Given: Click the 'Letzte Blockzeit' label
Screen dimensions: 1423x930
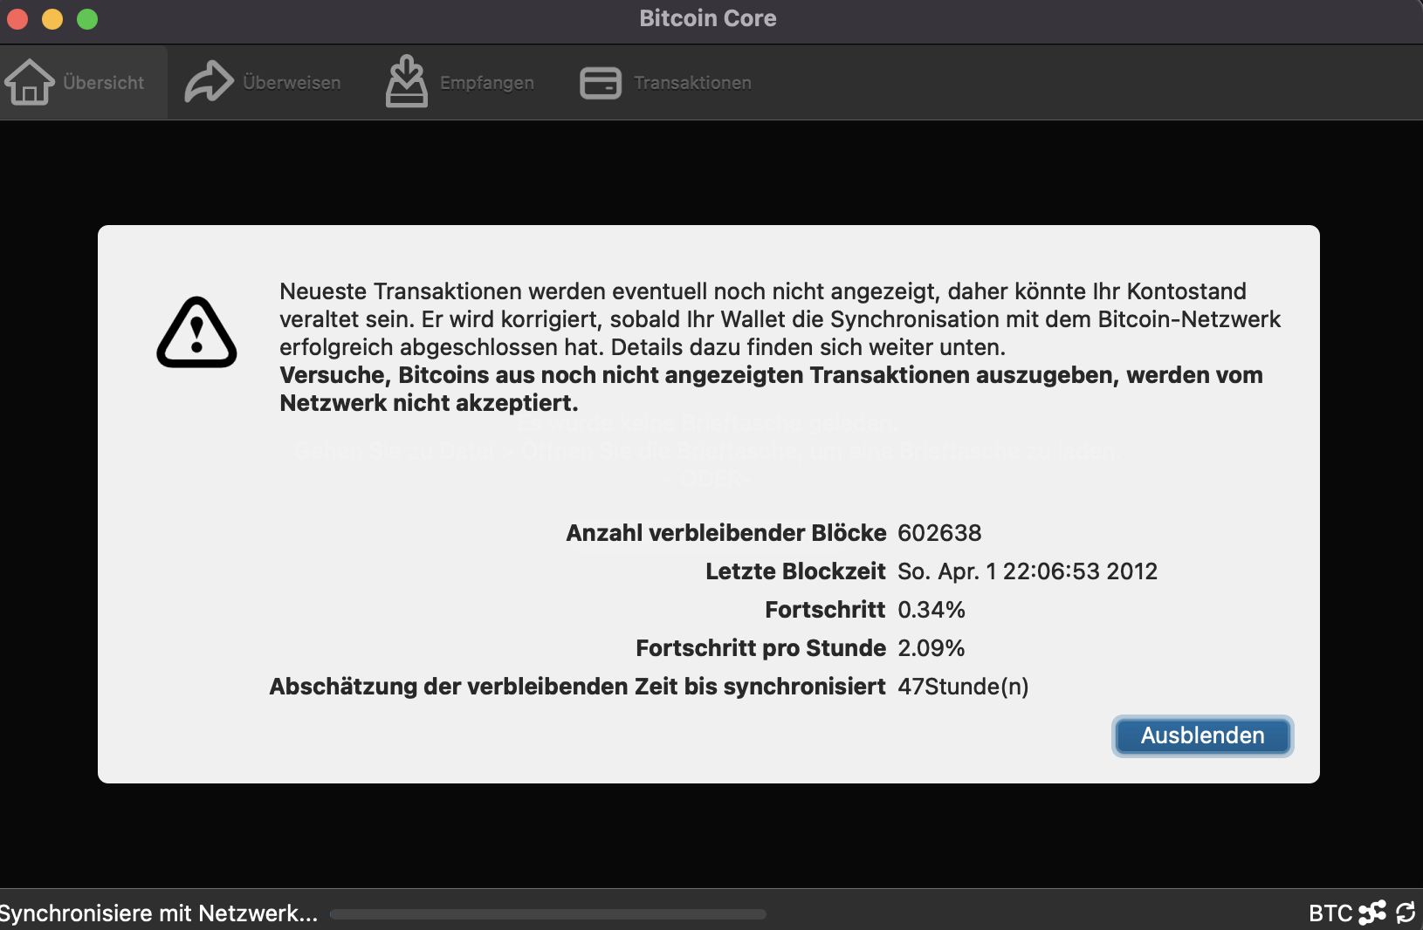Looking at the screenshot, I should point(795,571).
